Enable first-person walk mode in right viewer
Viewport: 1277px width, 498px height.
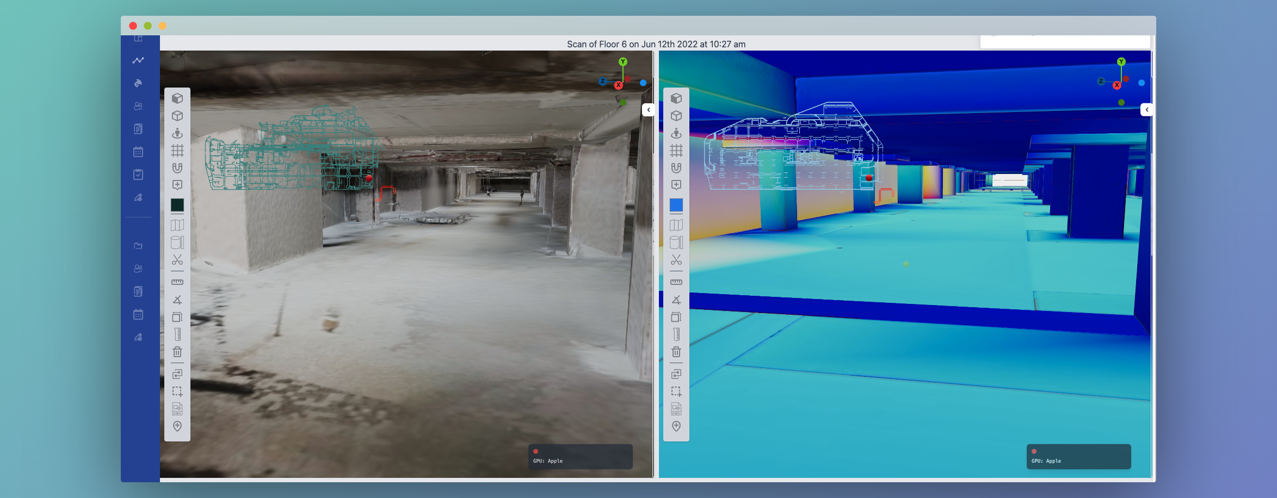tap(676, 133)
